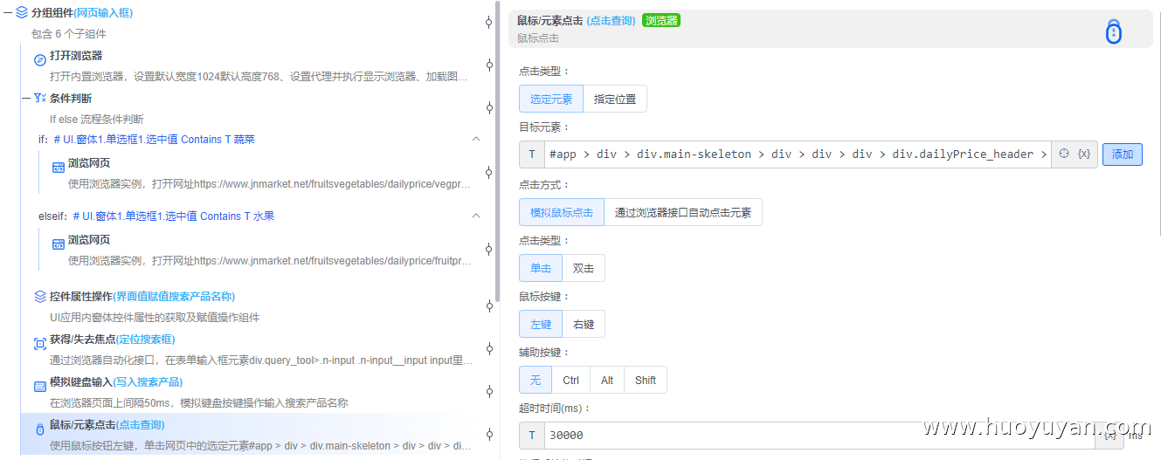The image size is (1161, 460).
Task: Collapse the 条件判断 block
Action: pyautogui.click(x=25, y=98)
